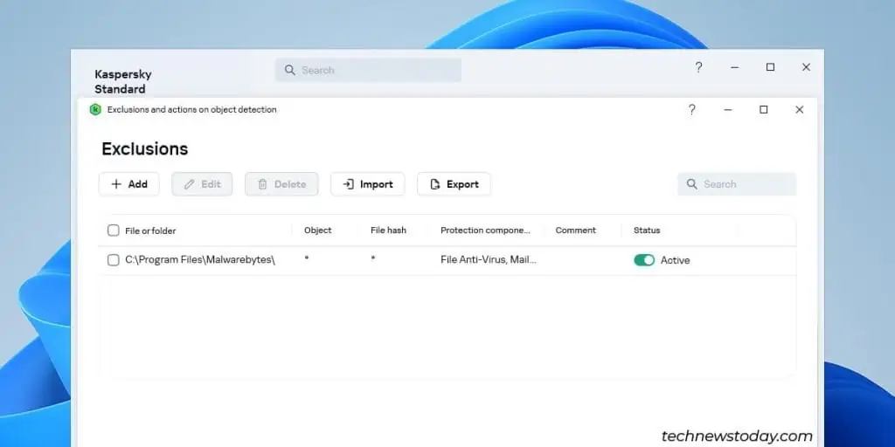895x447 pixels.
Task: Click the Kaspersky logo in the Exclusions title bar
Action: click(95, 109)
